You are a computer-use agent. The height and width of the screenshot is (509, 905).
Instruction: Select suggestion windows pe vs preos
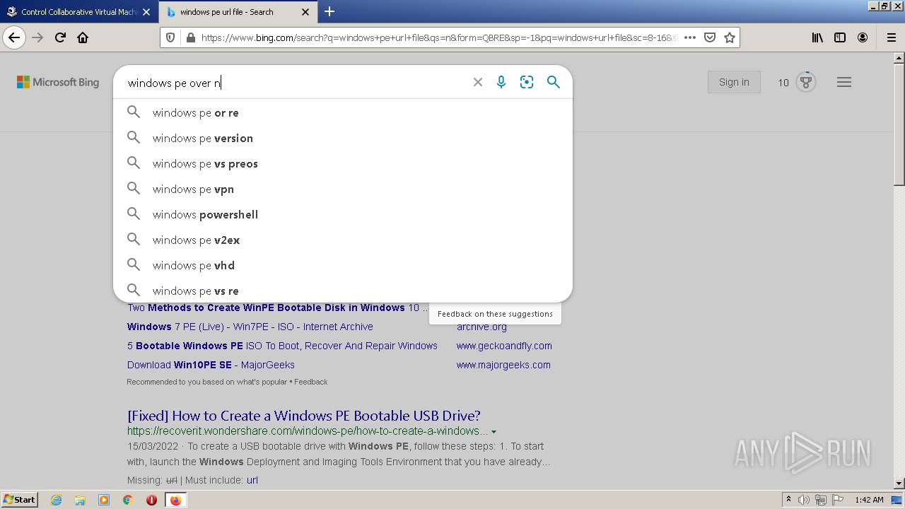point(343,163)
